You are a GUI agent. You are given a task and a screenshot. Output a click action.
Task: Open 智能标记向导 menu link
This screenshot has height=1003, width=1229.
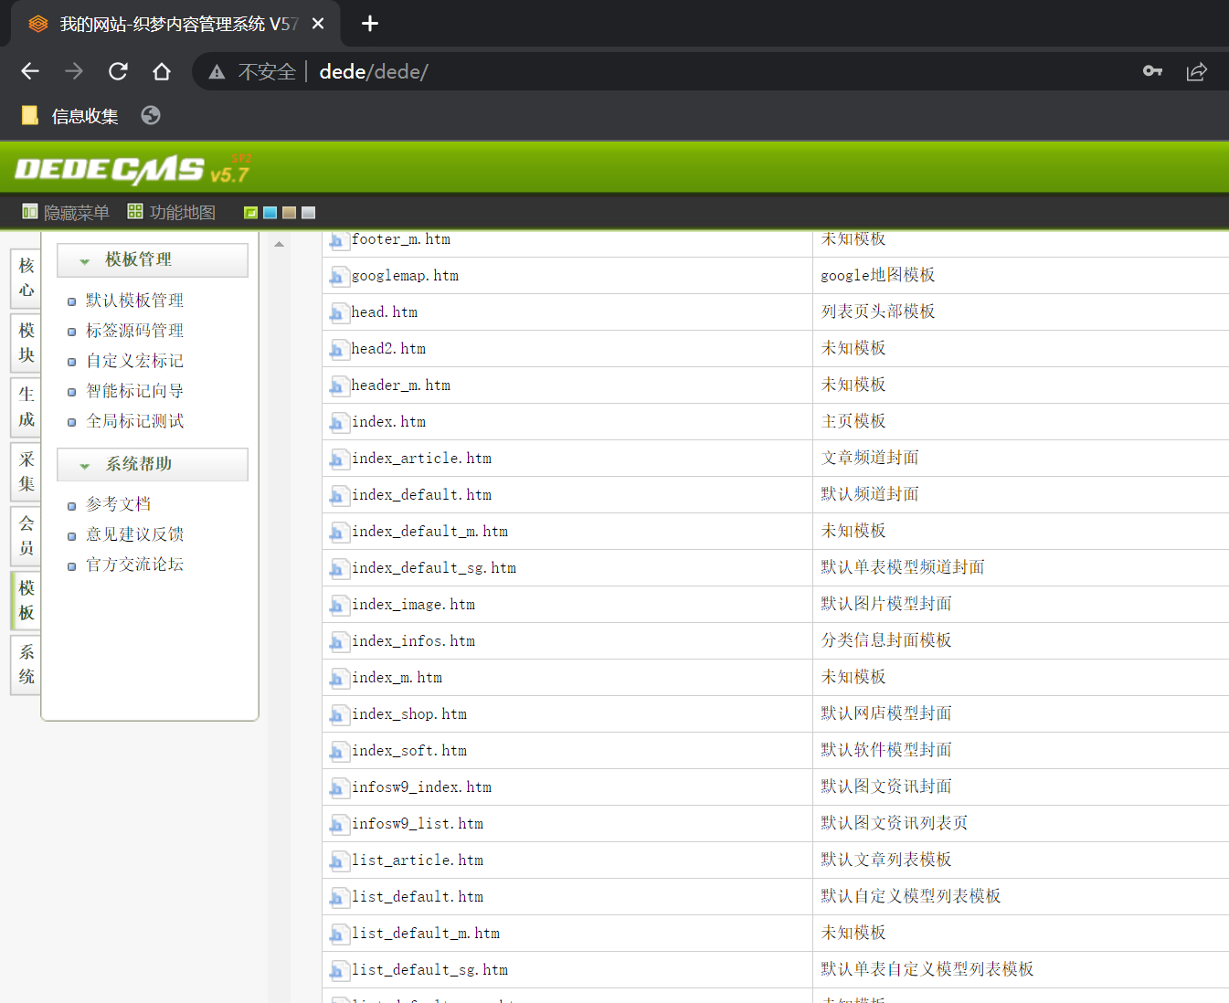coord(134,391)
